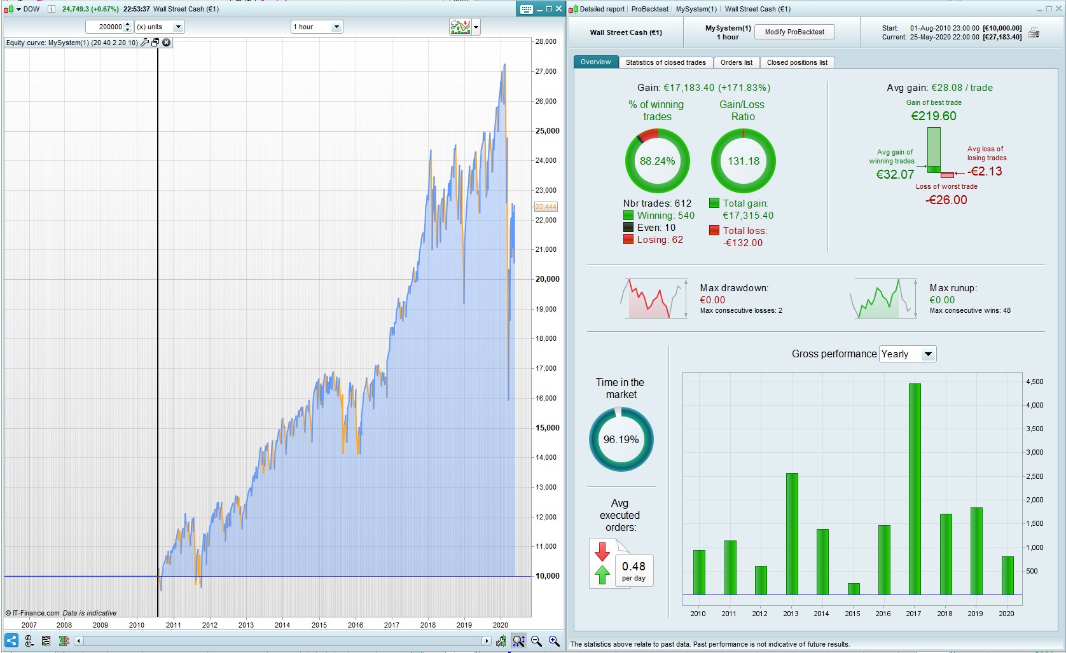The image size is (1066, 653).
Task: Click the -€26.00 worst trade value
Action: (x=946, y=200)
